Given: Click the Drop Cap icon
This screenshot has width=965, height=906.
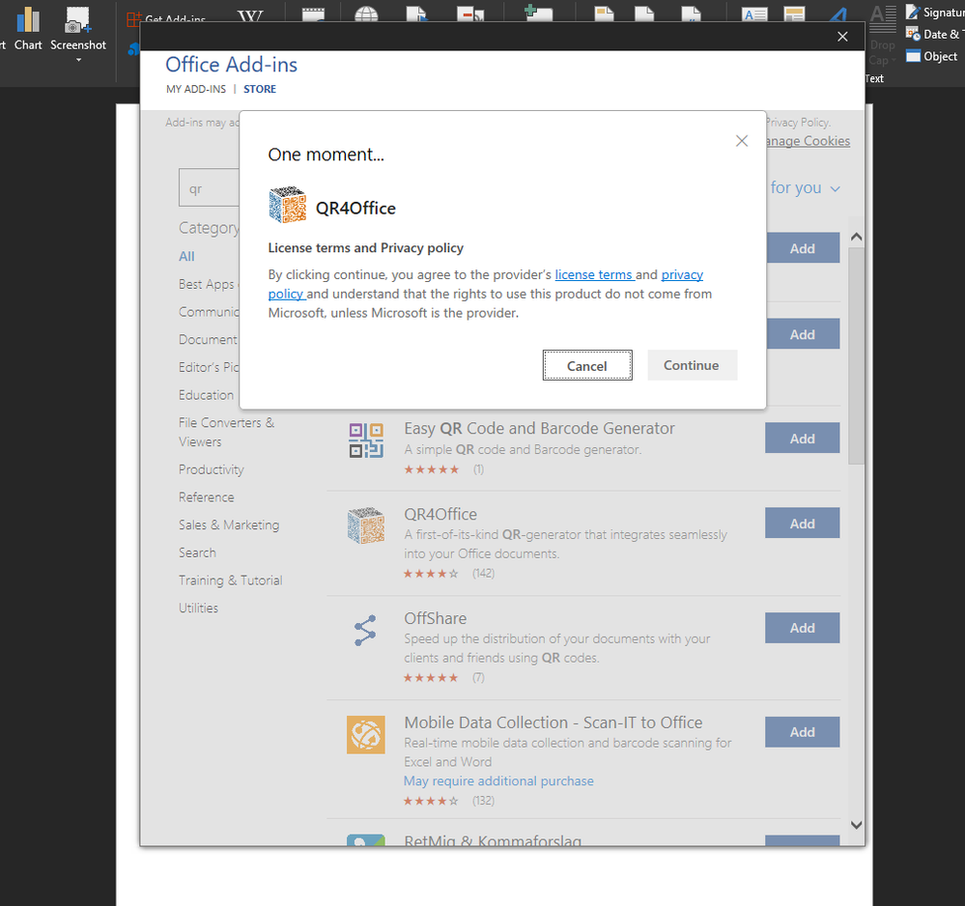Looking at the screenshot, I should tap(883, 20).
